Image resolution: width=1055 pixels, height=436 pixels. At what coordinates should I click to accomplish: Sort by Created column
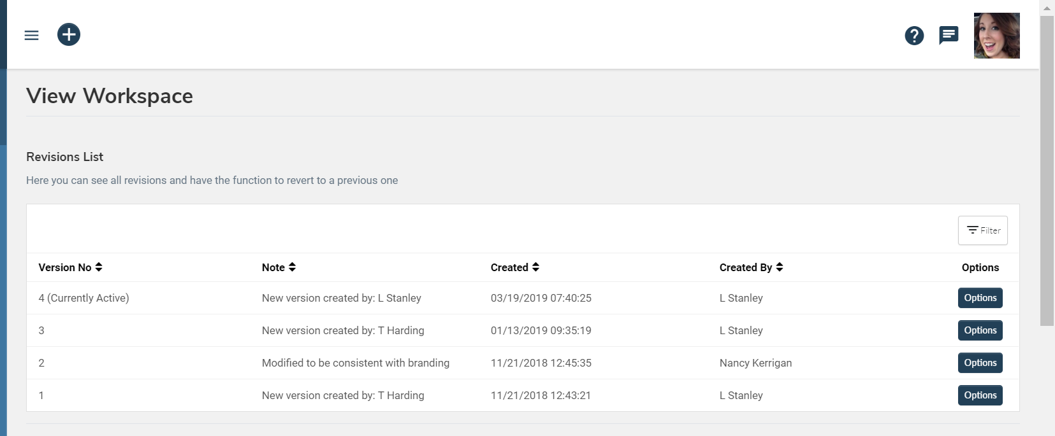[515, 267]
